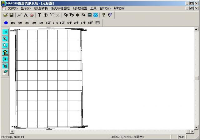Select the eraser tool in sidebar

tap(5, 72)
